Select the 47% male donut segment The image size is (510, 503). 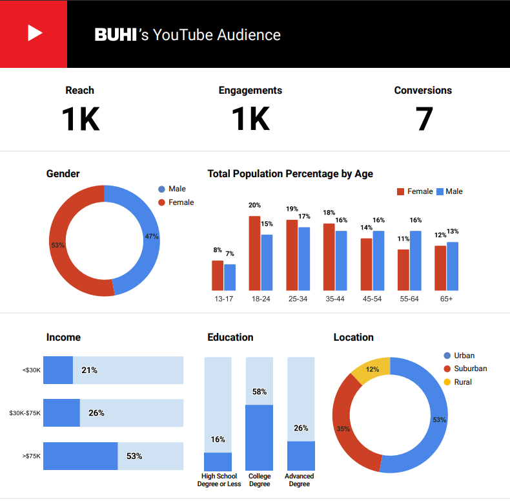pyautogui.click(x=151, y=236)
